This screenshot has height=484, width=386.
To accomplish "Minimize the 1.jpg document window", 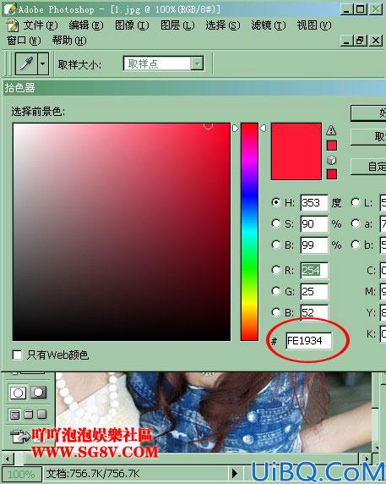I will coord(346,41).
